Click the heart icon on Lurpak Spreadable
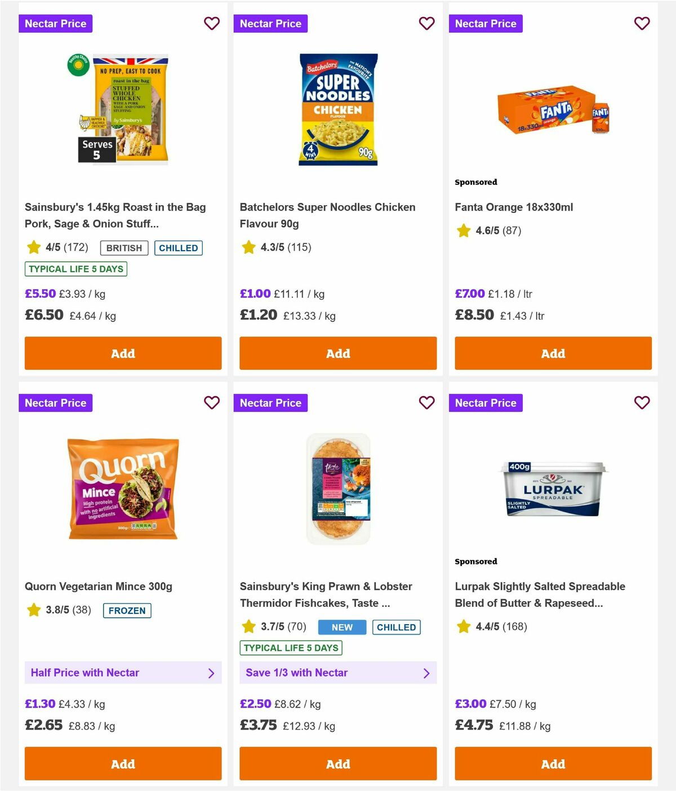Screen dimensions: 676x791 pyautogui.click(x=642, y=403)
